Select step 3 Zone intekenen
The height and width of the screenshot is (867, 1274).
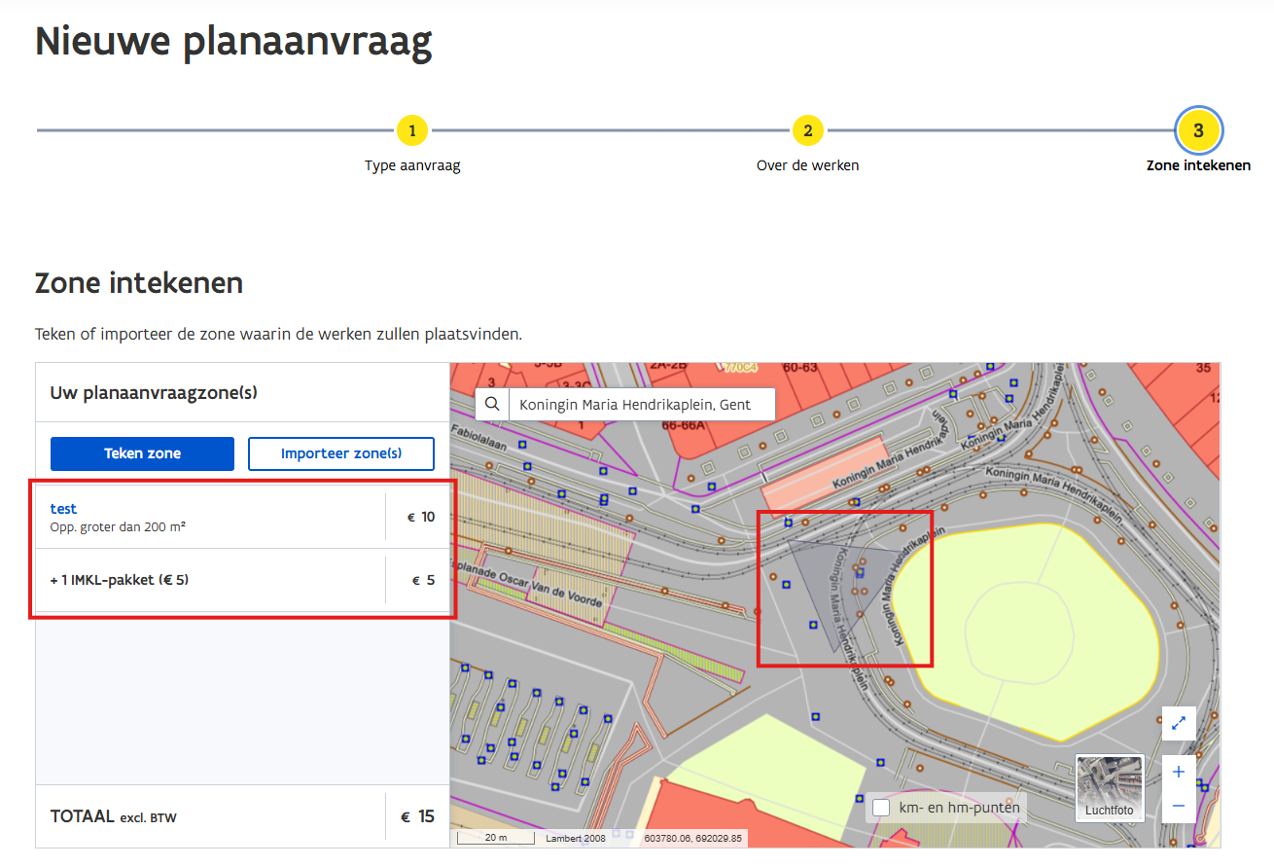1198,130
